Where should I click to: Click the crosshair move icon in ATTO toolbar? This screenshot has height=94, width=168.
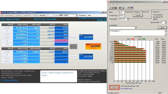126,8
